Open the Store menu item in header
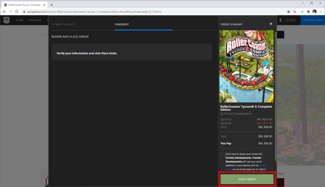Image resolution: width=325 pixels, height=187 pixels. [x=20, y=20]
